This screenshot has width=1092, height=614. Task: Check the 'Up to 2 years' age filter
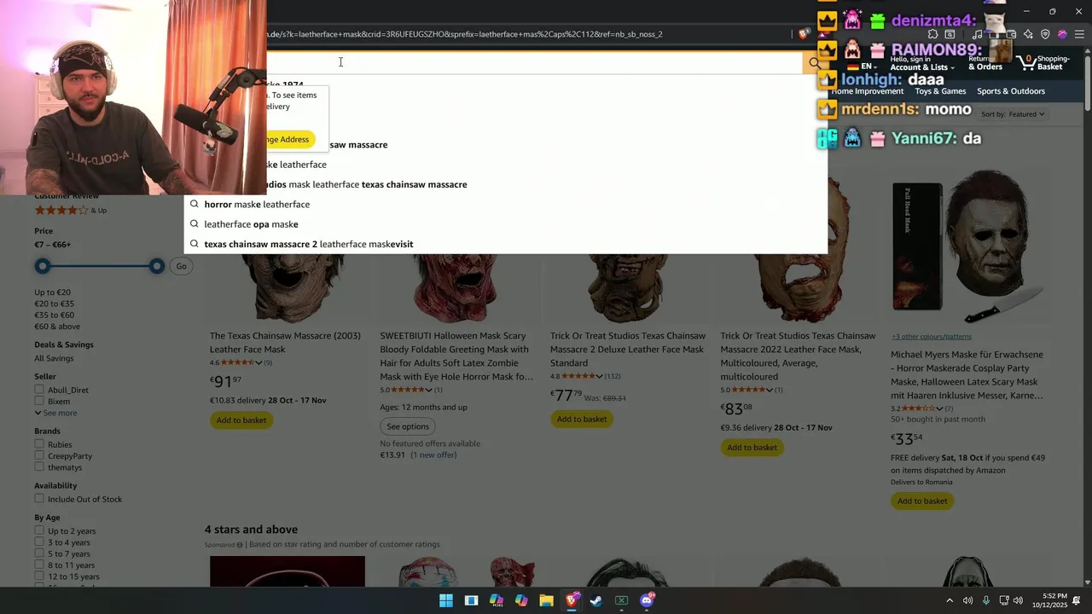(39, 530)
